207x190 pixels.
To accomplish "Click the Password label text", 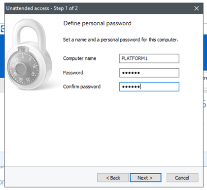I will coord(73,73).
